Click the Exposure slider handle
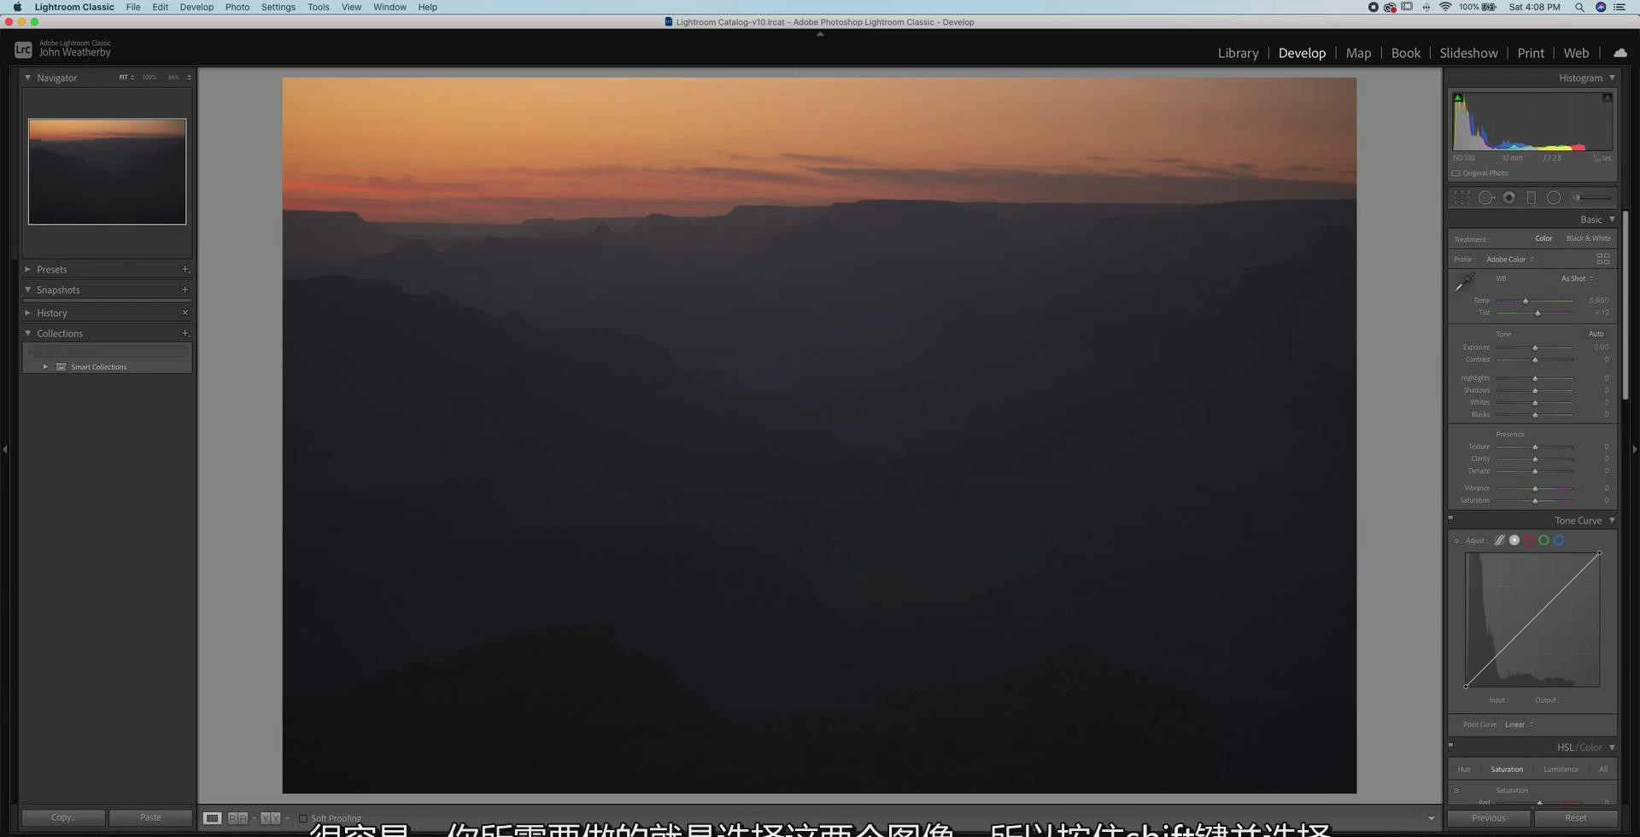1640x837 pixels. click(1535, 348)
